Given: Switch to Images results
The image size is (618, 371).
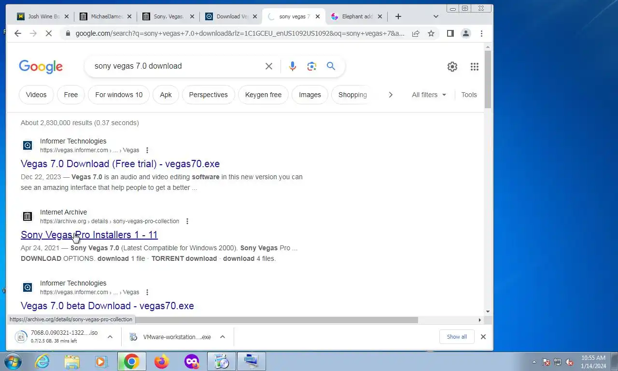Looking at the screenshot, I should [x=309, y=95].
